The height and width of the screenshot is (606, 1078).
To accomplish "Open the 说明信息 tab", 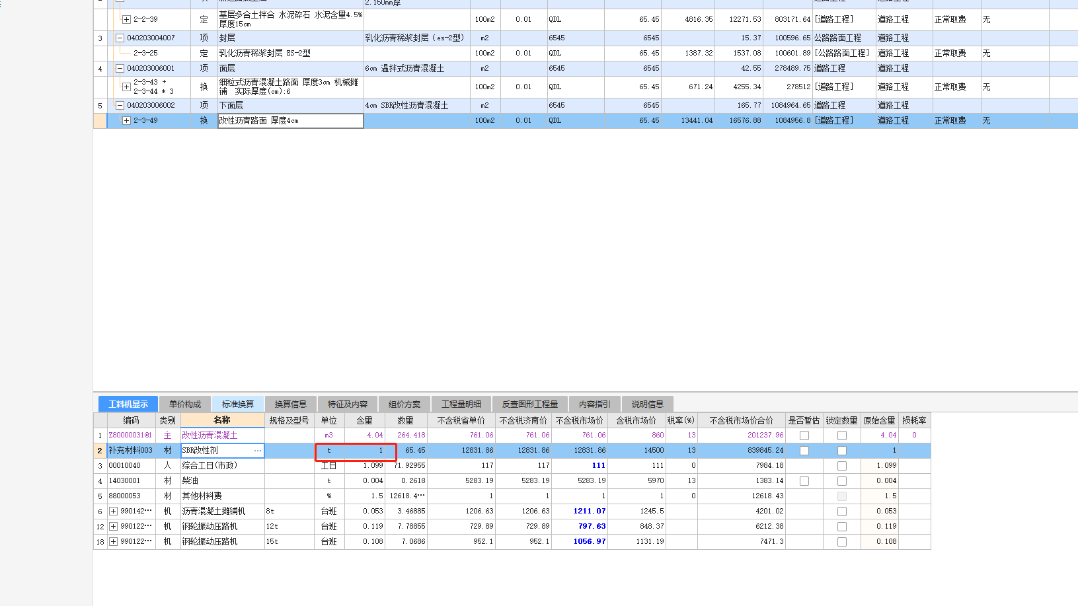I will tap(648, 404).
